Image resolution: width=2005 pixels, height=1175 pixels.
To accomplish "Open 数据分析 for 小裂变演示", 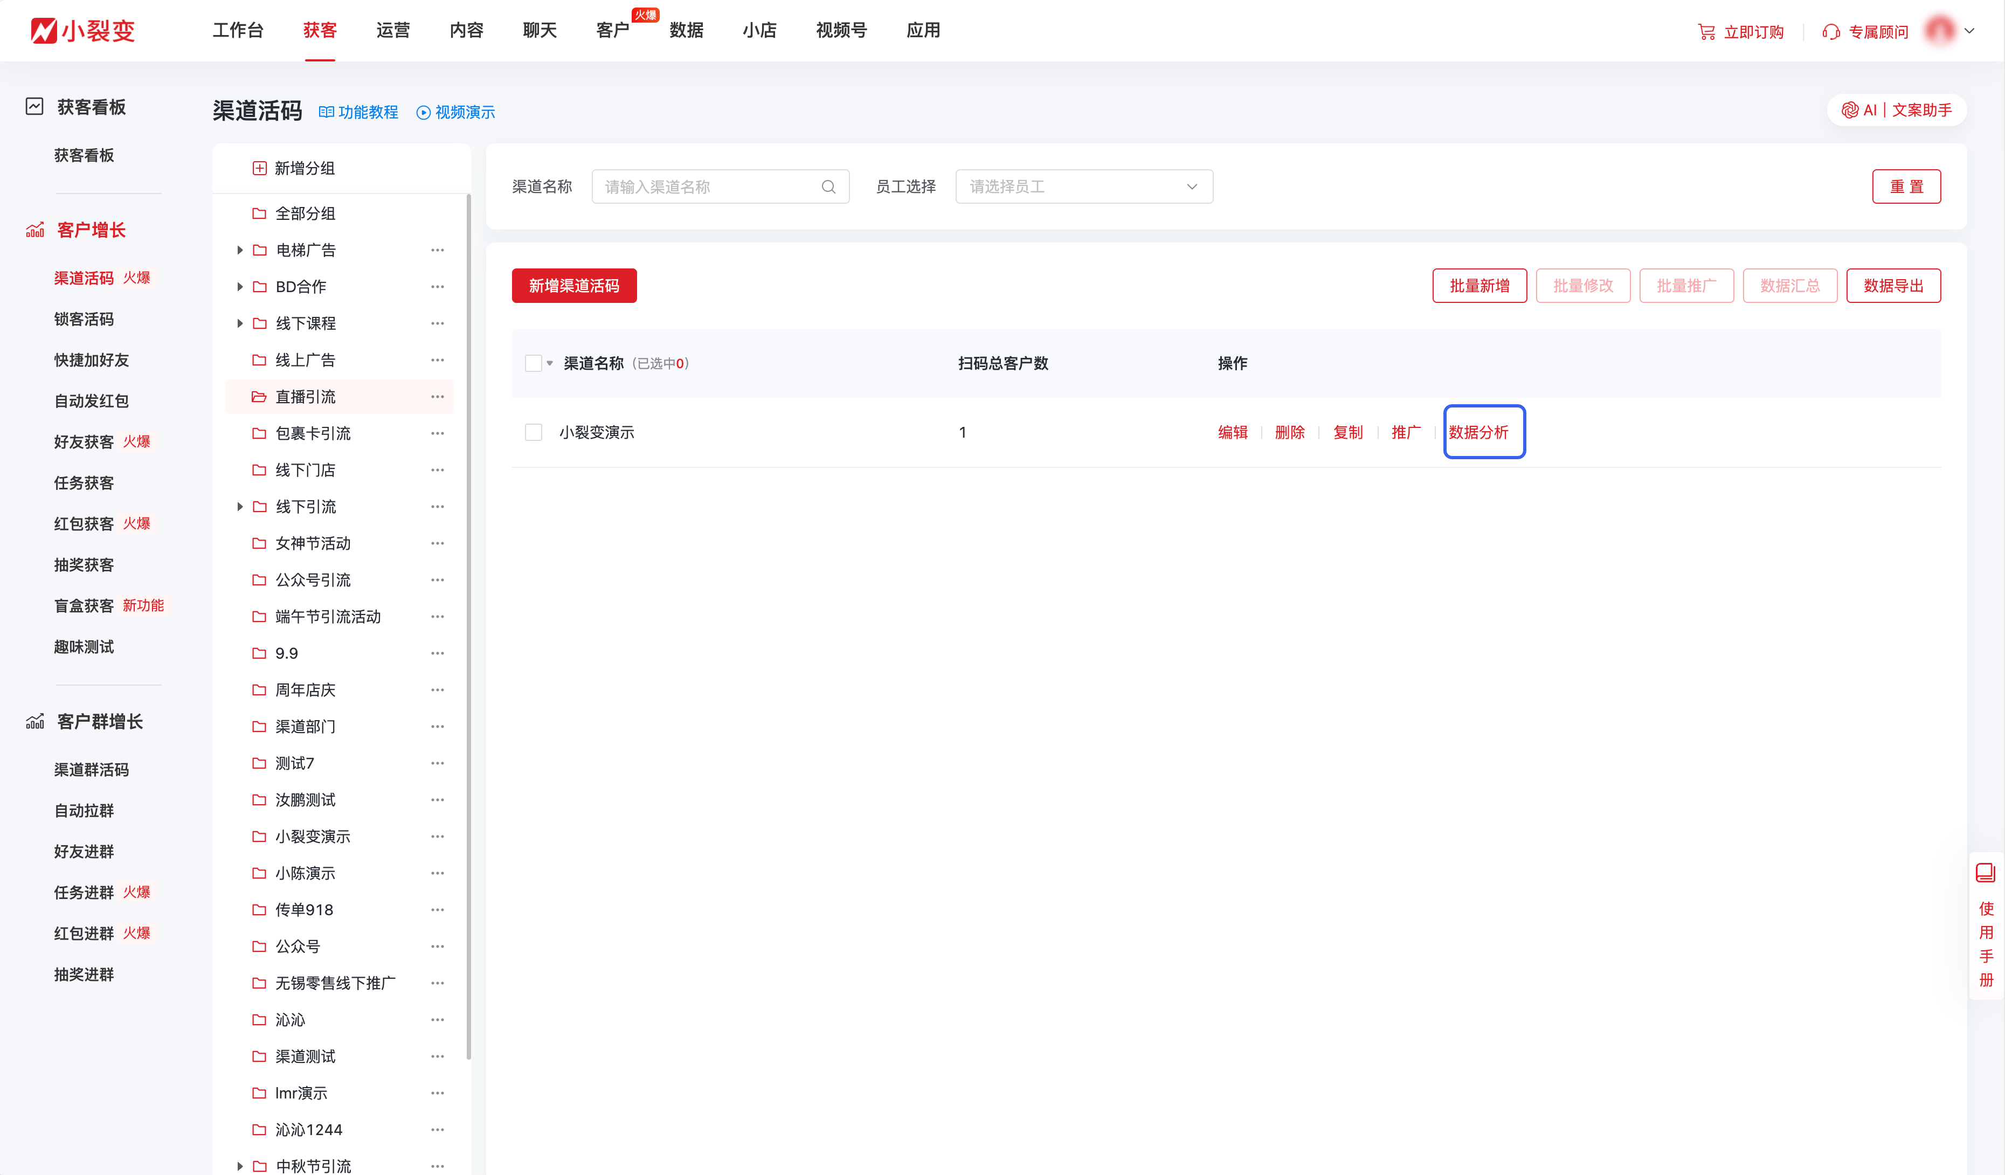I will pyautogui.click(x=1483, y=432).
